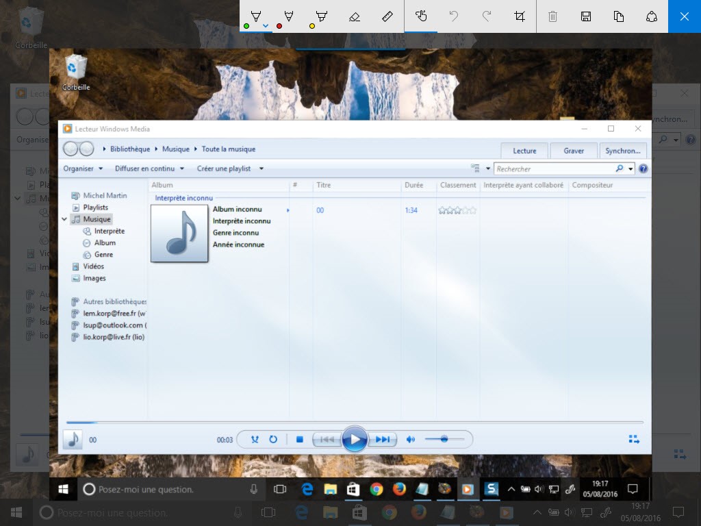
Task: Switch to the Lecture tab
Action: pos(524,151)
